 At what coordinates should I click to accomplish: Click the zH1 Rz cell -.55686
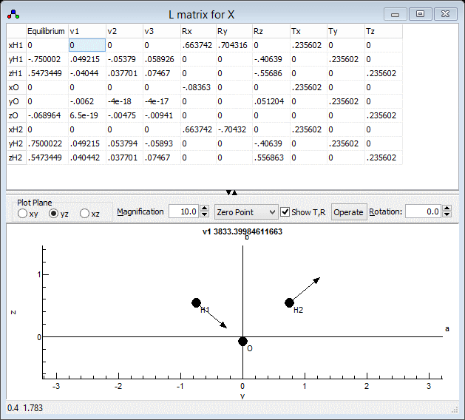pyautogui.click(x=271, y=73)
